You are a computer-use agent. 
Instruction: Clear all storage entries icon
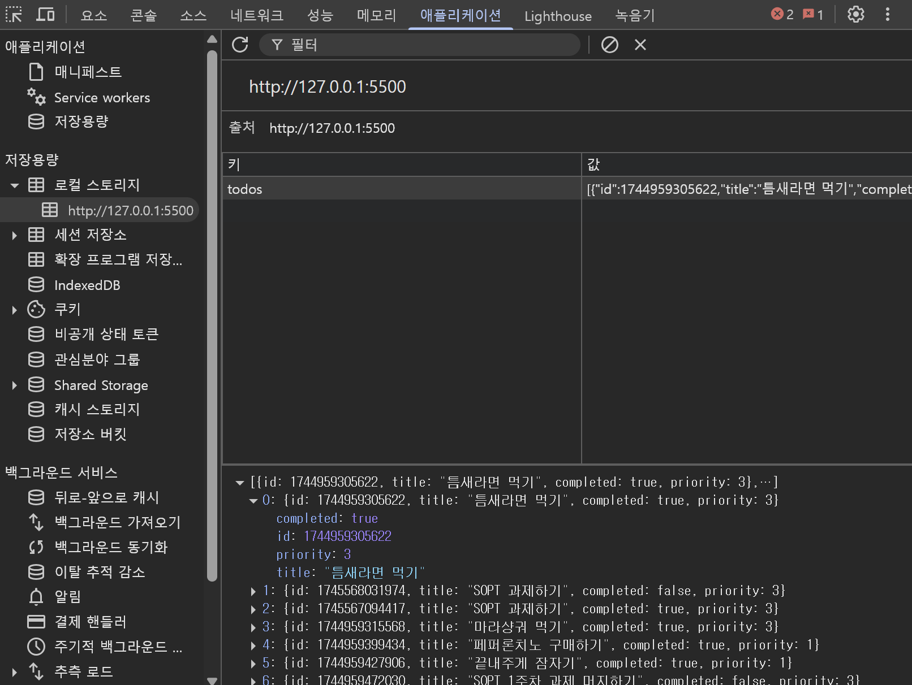(x=609, y=45)
